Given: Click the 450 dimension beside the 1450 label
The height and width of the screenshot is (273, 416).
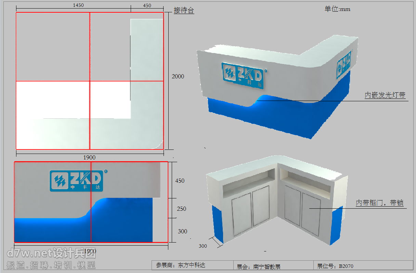Looking at the screenshot, I should coord(147,5).
